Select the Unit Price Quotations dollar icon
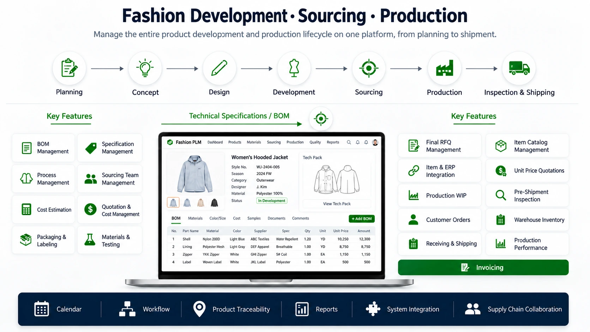 pyautogui.click(x=501, y=171)
